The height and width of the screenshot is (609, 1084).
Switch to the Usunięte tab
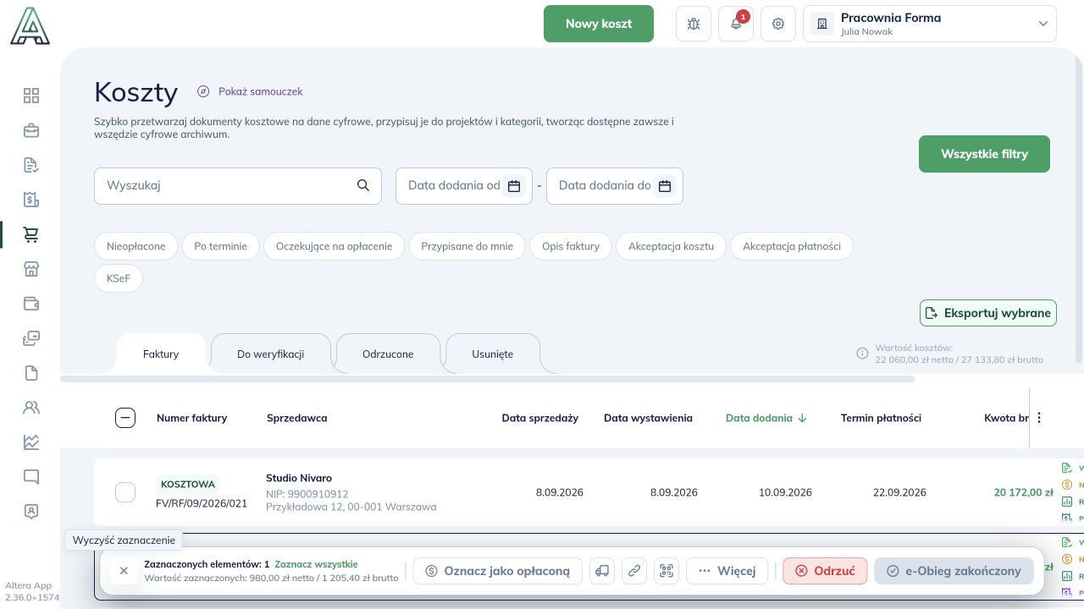coord(493,354)
